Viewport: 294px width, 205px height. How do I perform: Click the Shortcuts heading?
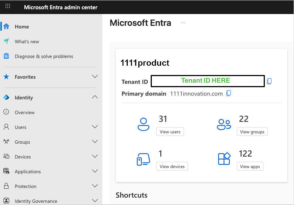click(x=131, y=195)
